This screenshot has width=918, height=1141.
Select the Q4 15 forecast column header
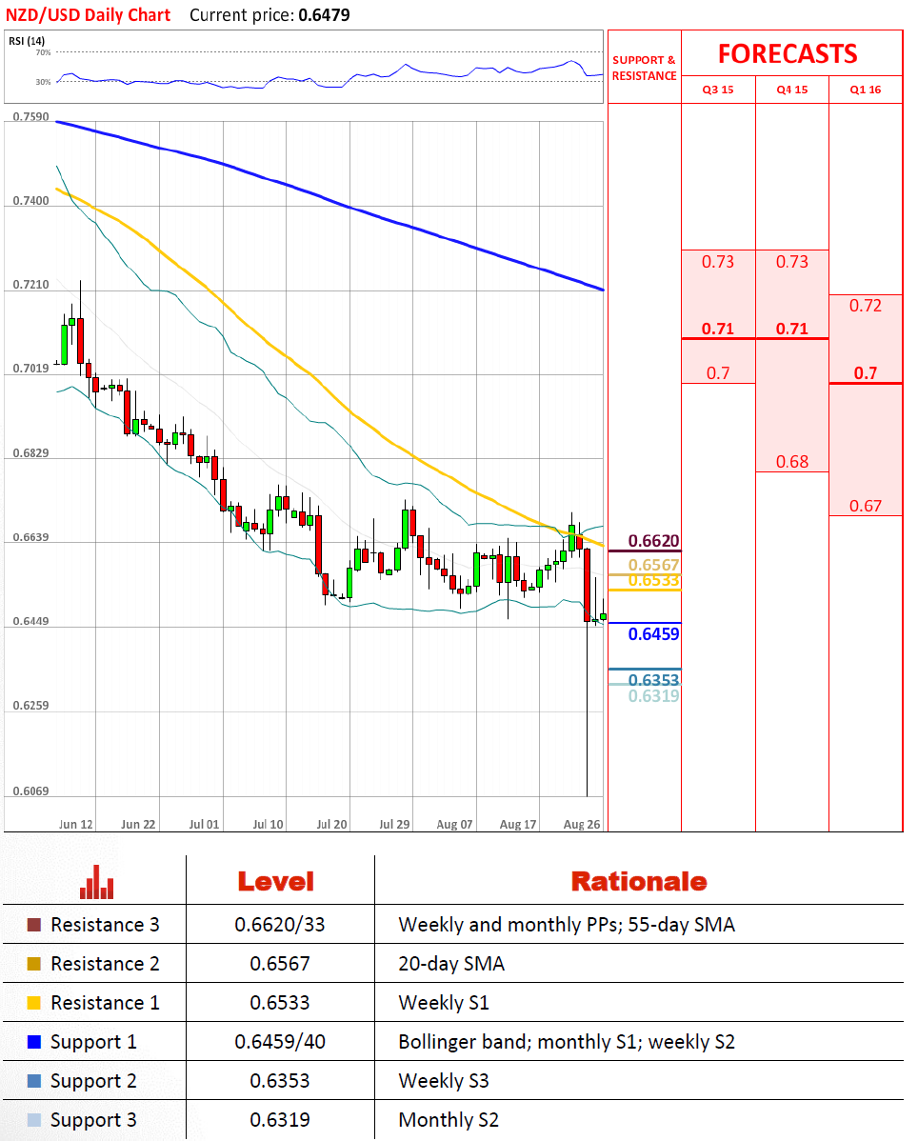(x=791, y=90)
